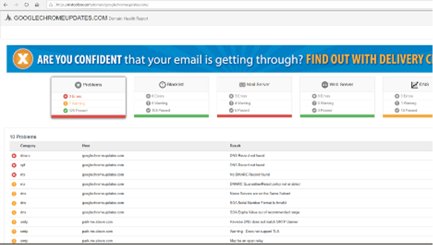Click 'No DMARC Record found' result text
This screenshot has width=433, height=245.
tap(249, 174)
